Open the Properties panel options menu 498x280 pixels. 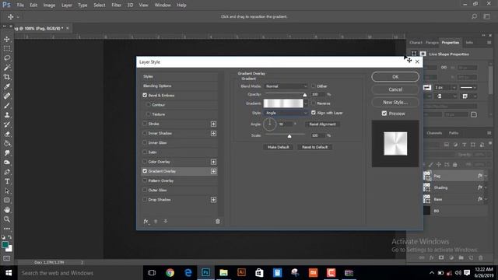[x=489, y=42]
